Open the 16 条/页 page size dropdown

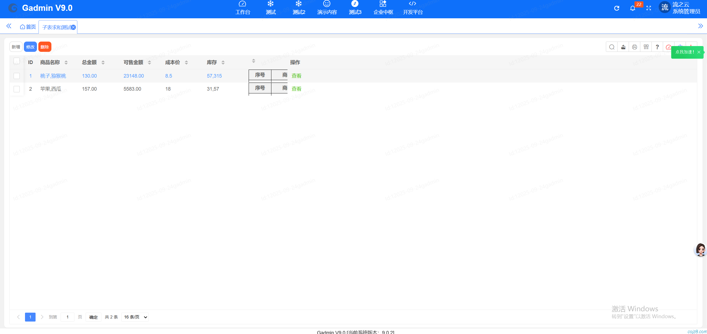[135, 317]
